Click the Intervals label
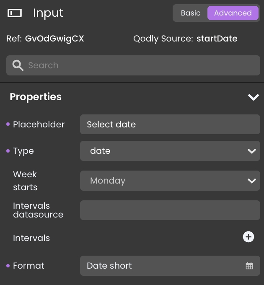The width and height of the screenshot is (264, 285). (31, 238)
